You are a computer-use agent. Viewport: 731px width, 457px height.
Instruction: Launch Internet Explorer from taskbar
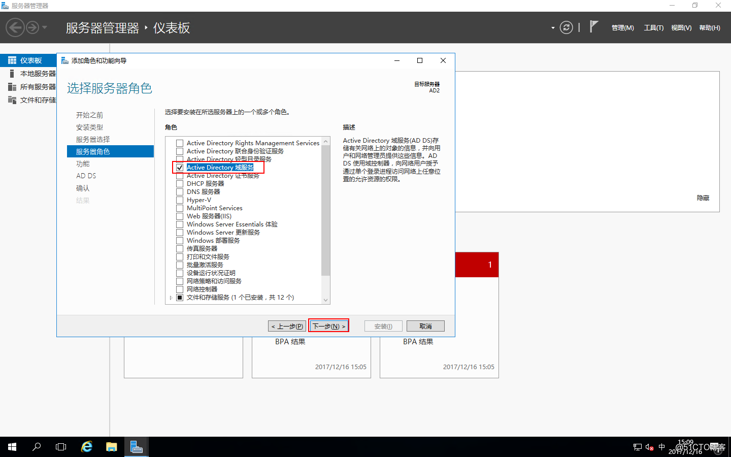coord(87,447)
